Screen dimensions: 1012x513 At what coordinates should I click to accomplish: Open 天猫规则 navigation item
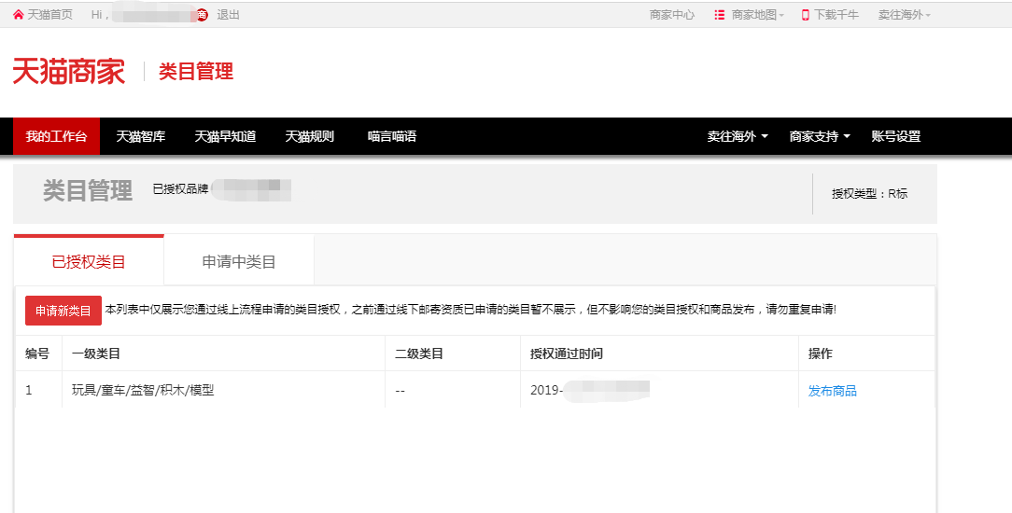(310, 136)
